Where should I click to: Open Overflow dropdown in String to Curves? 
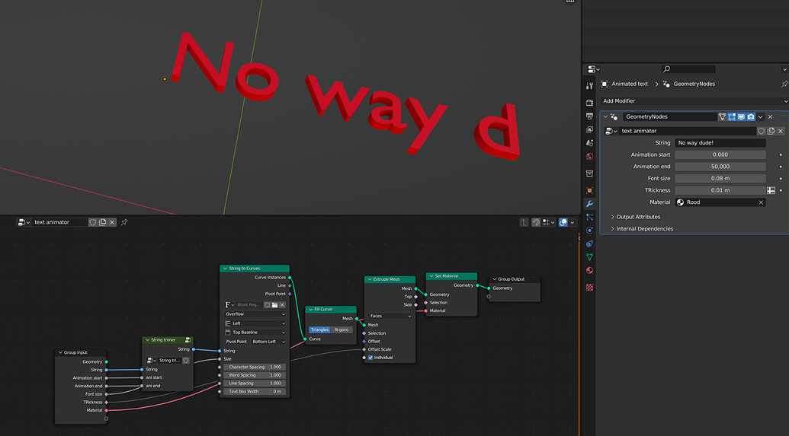click(x=255, y=314)
